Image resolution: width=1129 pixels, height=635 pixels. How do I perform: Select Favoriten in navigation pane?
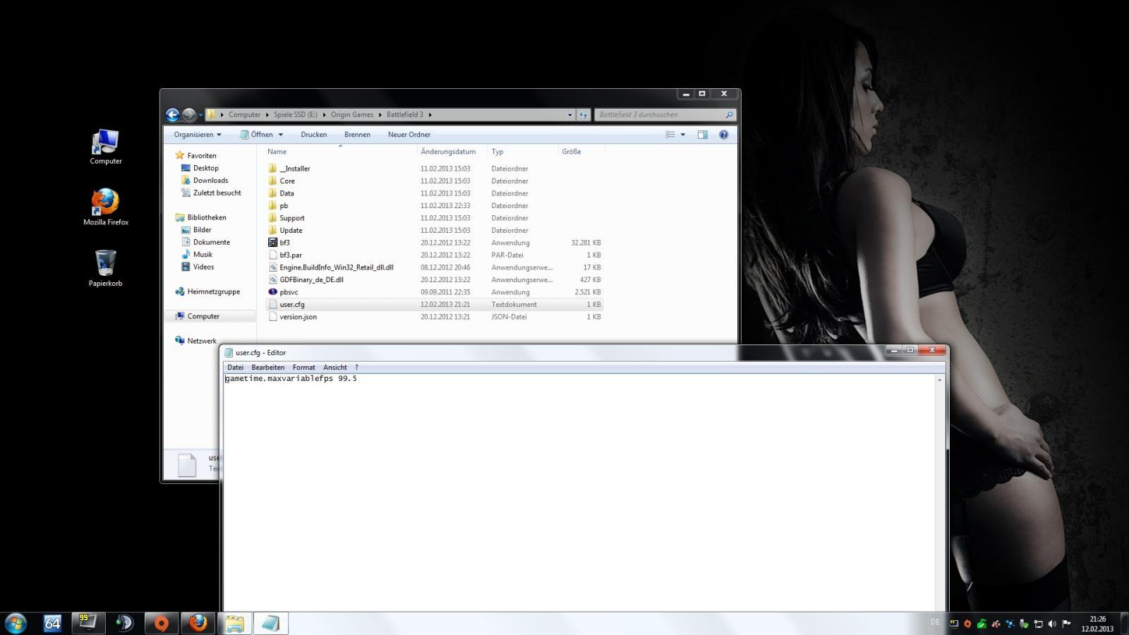click(202, 155)
